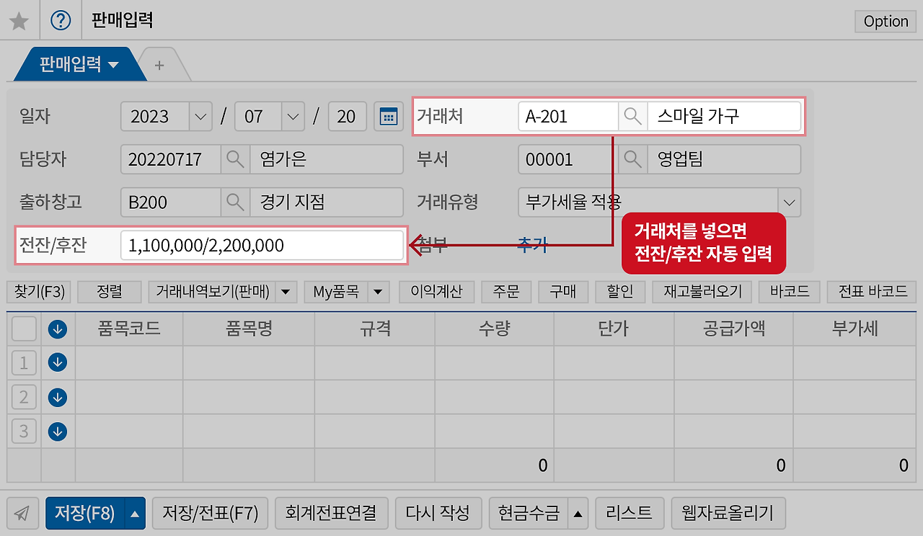Select row number 3 box

pyautogui.click(x=24, y=432)
